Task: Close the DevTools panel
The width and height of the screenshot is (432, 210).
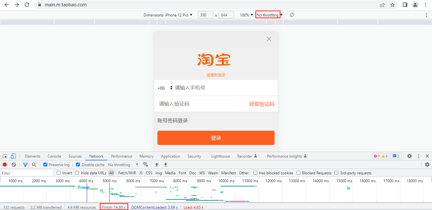Action: (427, 156)
